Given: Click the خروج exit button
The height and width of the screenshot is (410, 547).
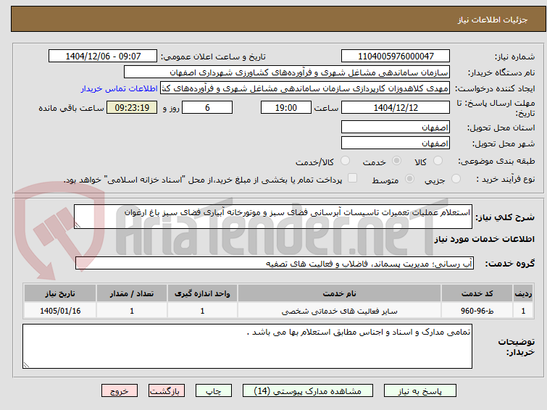Looking at the screenshot, I should [x=120, y=391].
